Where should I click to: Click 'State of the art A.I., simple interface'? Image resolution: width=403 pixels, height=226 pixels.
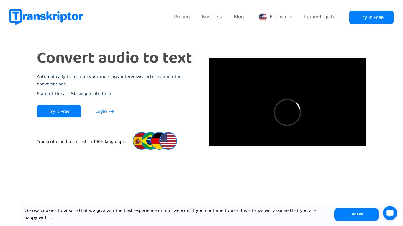pyautogui.click(x=74, y=94)
